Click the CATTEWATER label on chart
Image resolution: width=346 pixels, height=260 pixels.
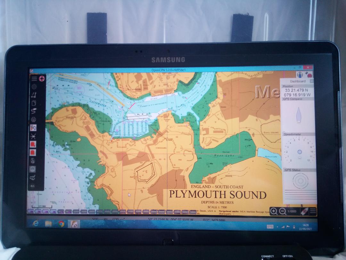pyautogui.click(x=98, y=103)
